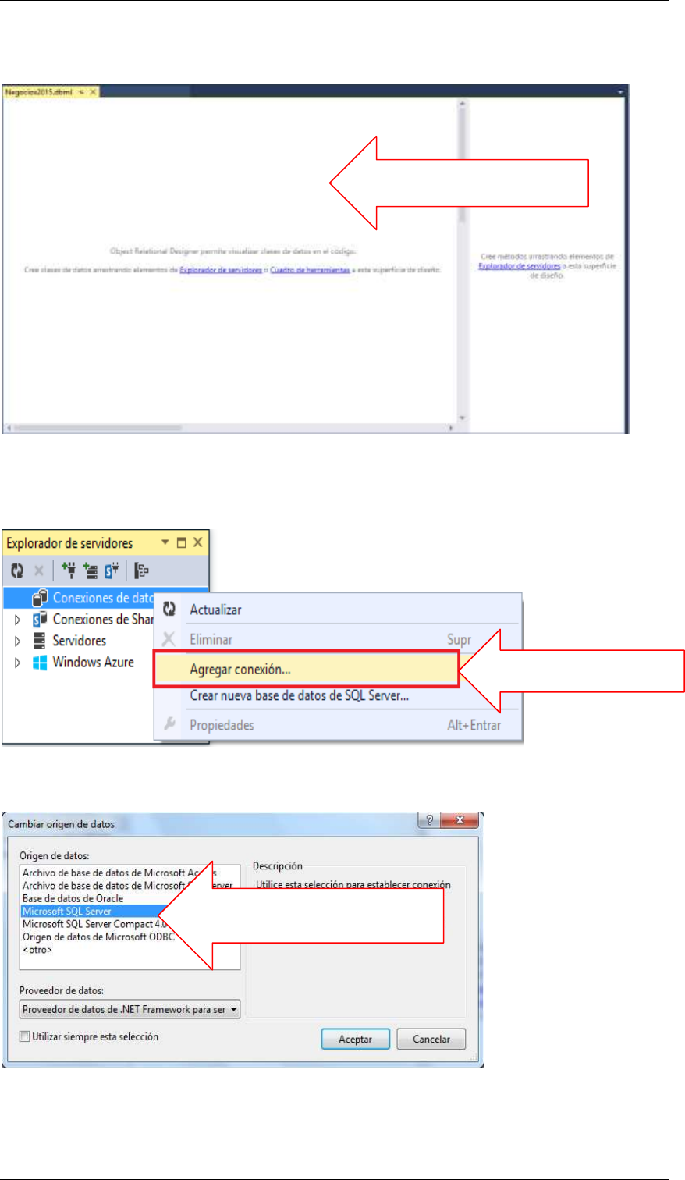Click the greyed Delete X icon in Explorador de servidores toolbar
Image resolution: width=685 pixels, height=1180 pixels.
click(39, 571)
